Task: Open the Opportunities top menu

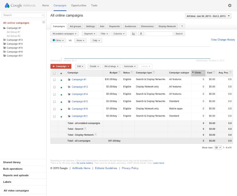Action: (x=79, y=5)
